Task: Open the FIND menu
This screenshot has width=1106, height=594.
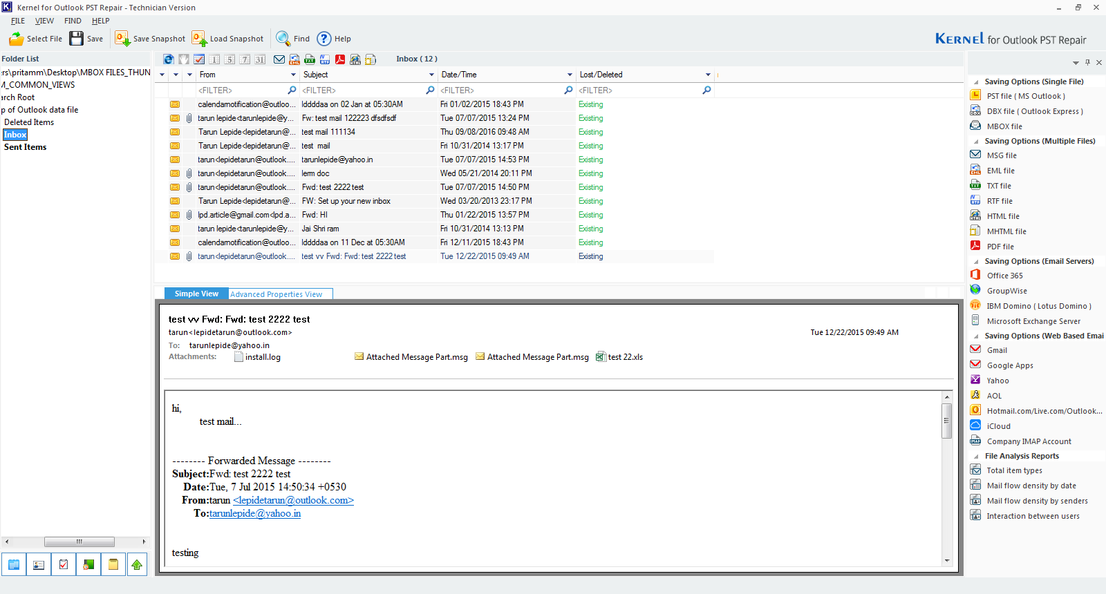Action: pyautogui.click(x=73, y=21)
